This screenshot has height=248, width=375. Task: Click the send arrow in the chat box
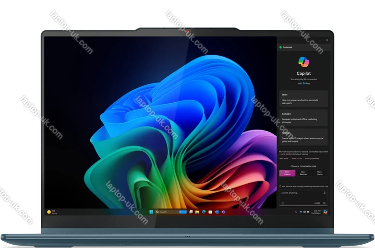pos(325,203)
